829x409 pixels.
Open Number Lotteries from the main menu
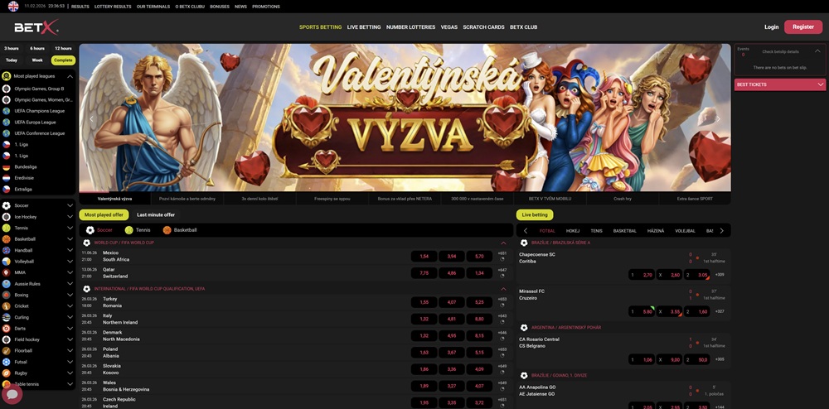pos(411,27)
